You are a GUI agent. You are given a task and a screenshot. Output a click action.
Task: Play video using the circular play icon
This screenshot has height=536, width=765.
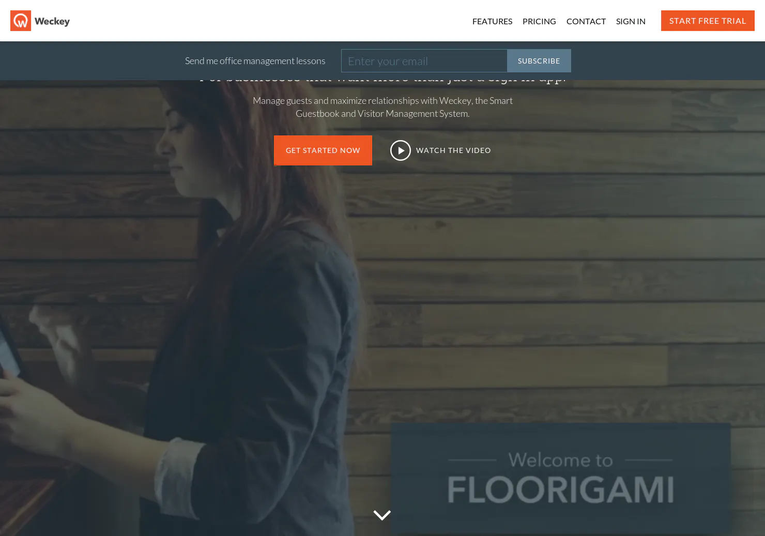pos(401,150)
